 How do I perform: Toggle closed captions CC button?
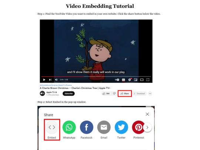pos(123,80)
